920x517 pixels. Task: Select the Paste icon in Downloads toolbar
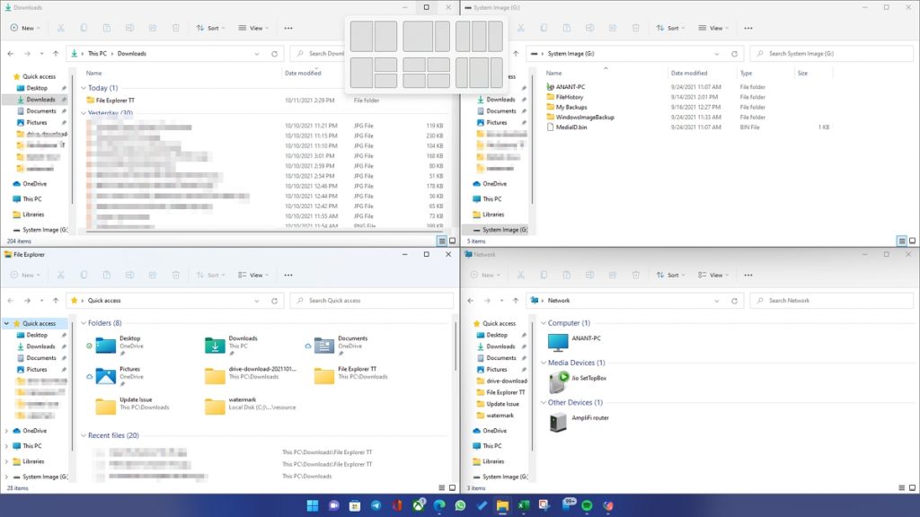106,28
